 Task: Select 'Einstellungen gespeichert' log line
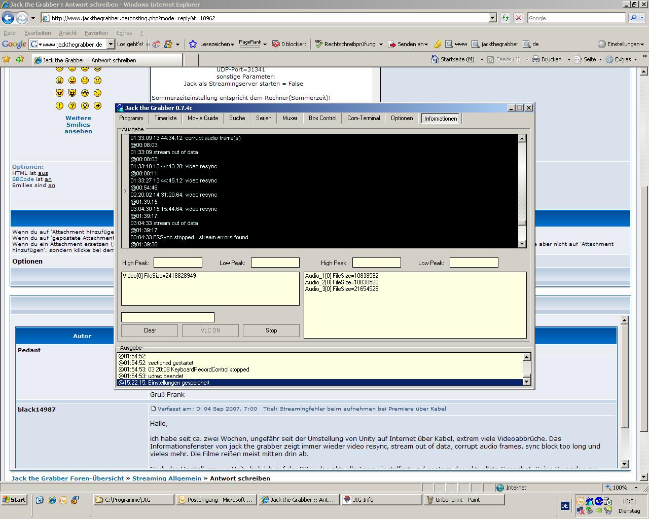[320, 383]
